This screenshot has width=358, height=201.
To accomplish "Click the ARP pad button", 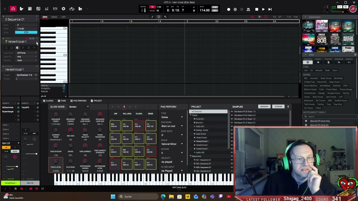I will coord(116,114).
